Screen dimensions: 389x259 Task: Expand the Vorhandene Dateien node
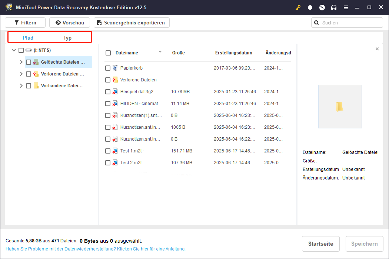tap(21, 86)
